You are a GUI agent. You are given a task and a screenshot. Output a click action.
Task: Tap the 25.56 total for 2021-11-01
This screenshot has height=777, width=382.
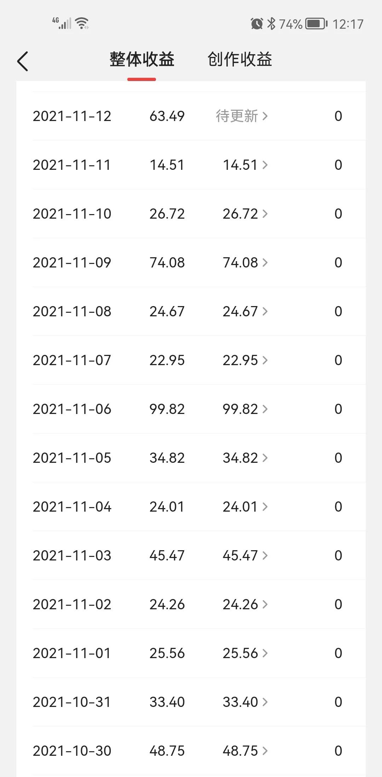tap(167, 653)
